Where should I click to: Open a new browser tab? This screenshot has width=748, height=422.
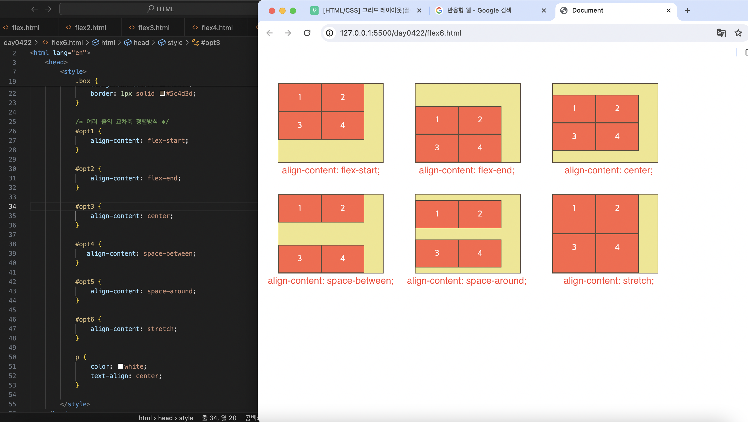(687, 11)
